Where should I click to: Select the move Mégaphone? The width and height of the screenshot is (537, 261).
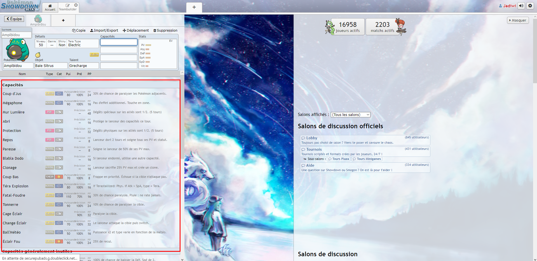pyautogui.click(x=90, y=103)
